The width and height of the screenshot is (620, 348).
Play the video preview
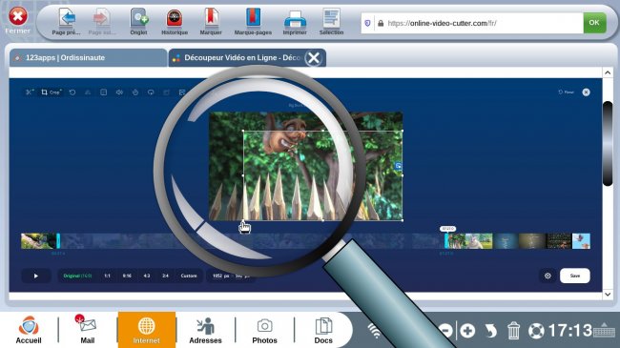click(36, 276)
